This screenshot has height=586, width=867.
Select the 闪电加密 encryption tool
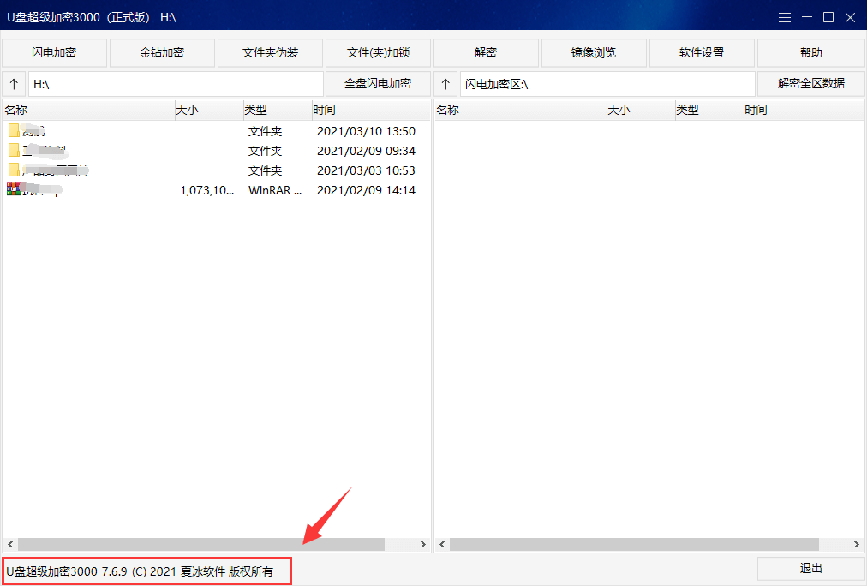(54, 52)
